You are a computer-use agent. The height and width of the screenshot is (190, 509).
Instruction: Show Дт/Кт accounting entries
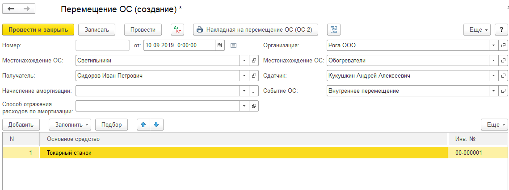[x=177, y=29]
